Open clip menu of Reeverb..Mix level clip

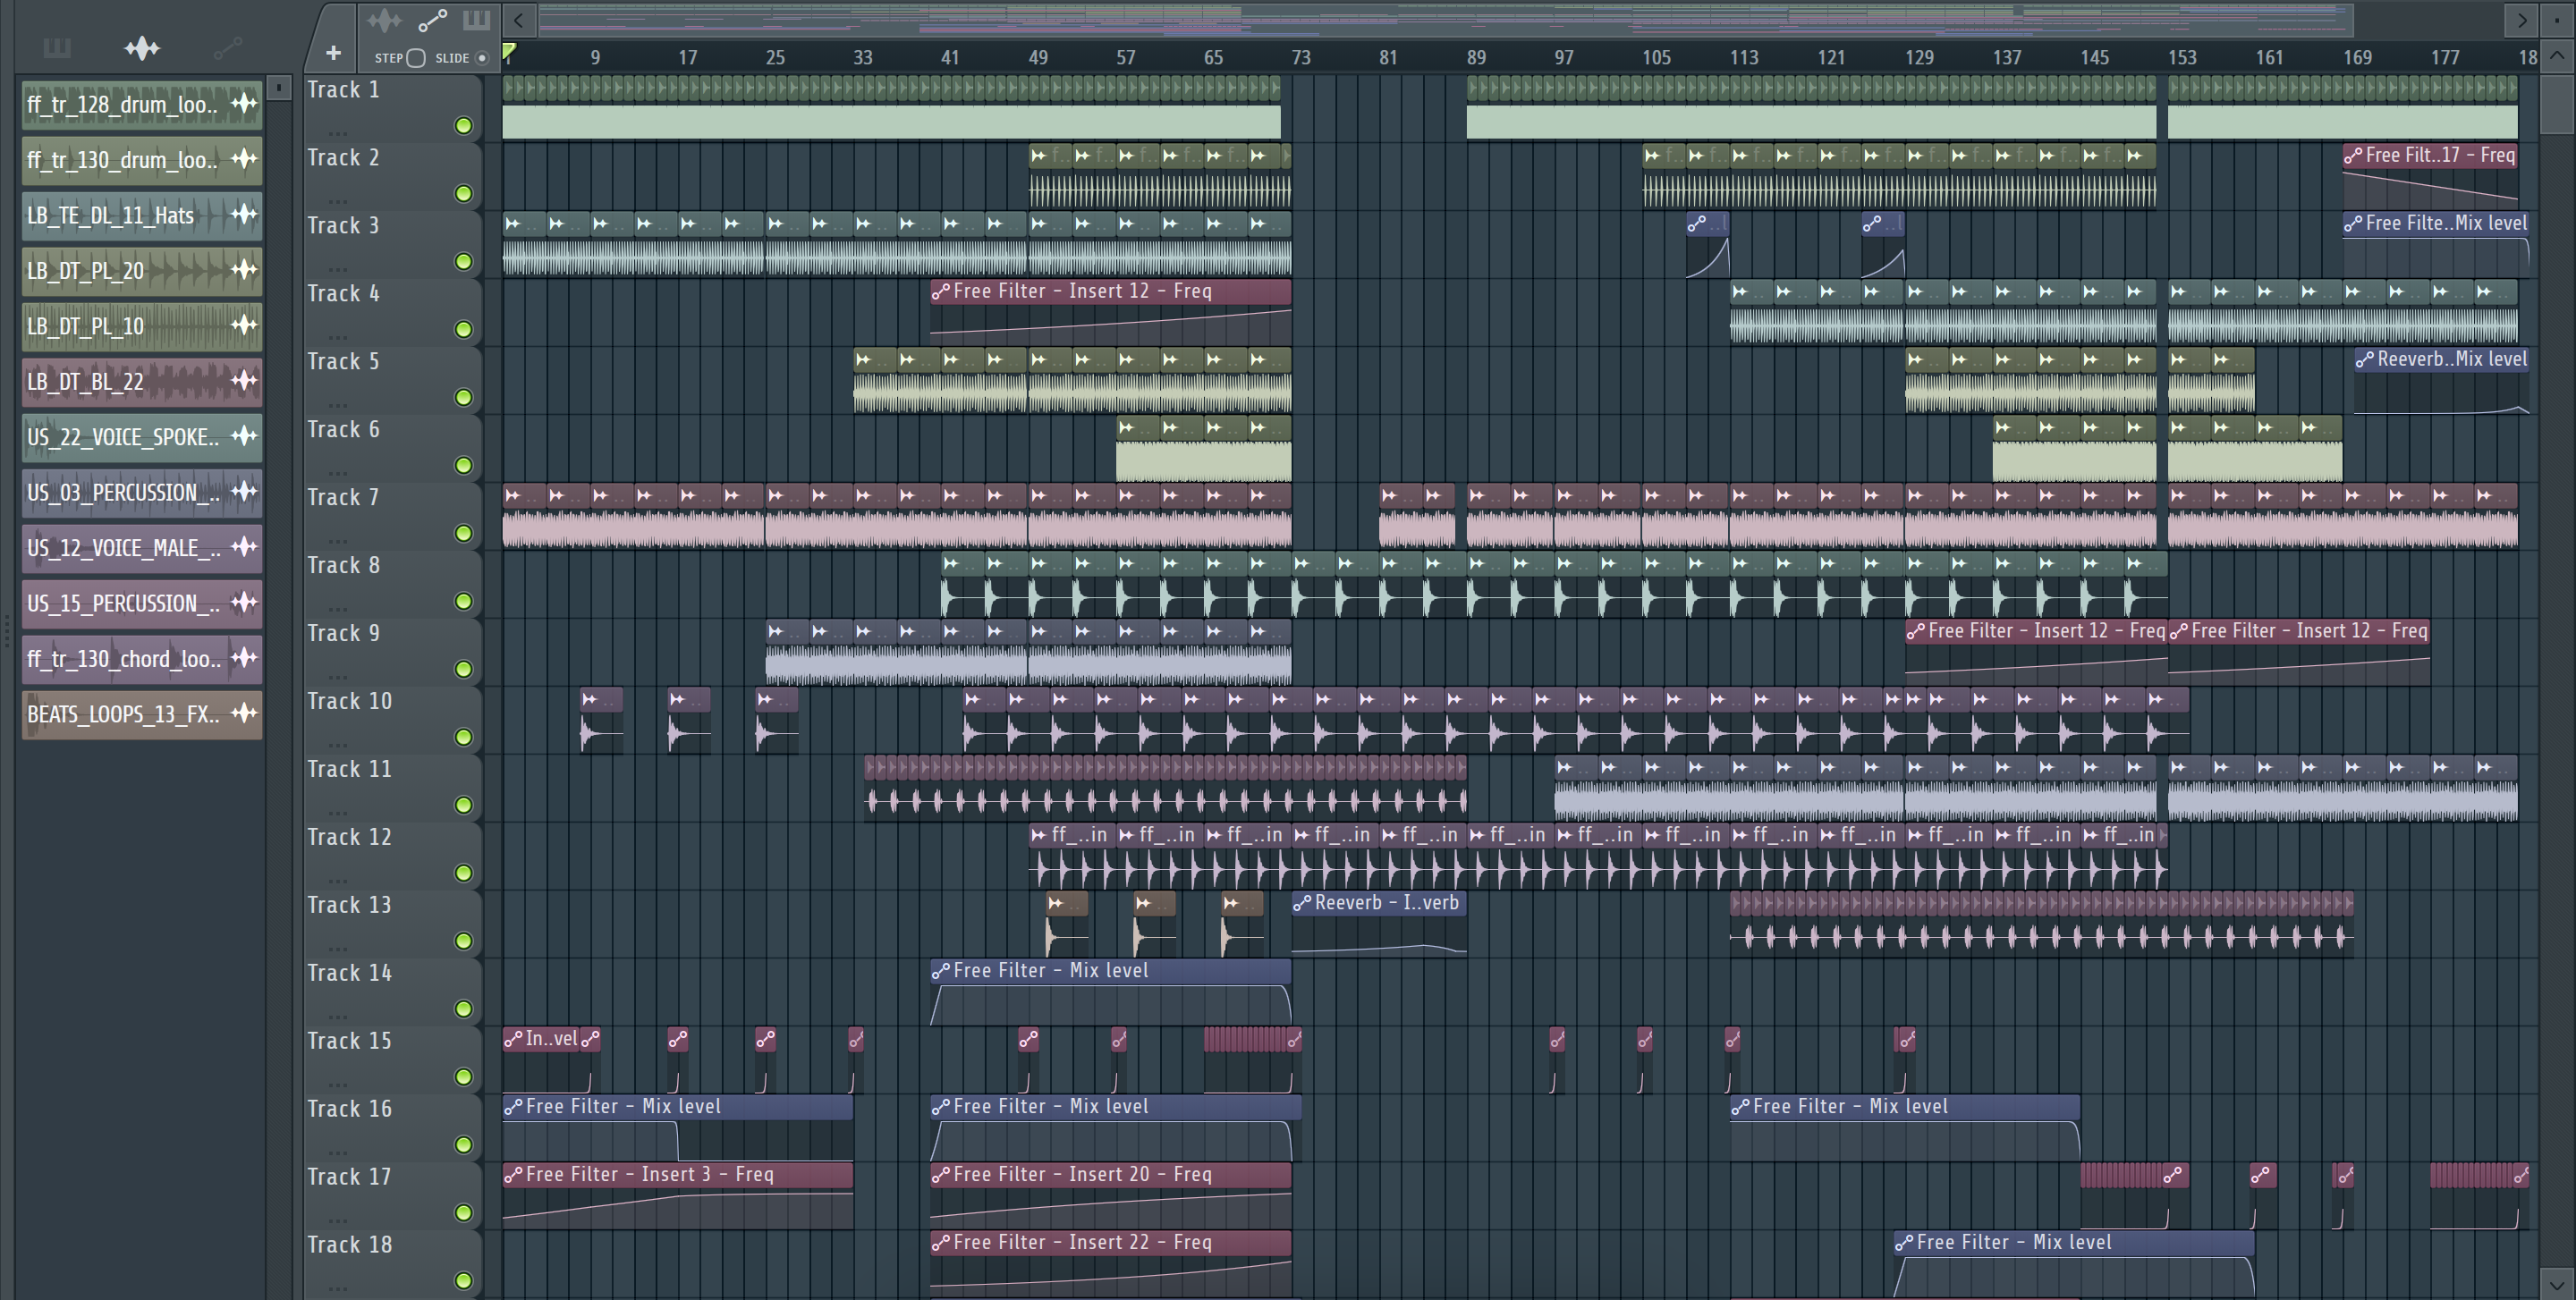pyautogui.click(x=2365, y=359)
